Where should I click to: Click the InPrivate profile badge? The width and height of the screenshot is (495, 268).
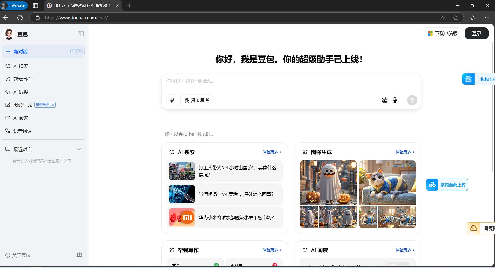[14, 5]
